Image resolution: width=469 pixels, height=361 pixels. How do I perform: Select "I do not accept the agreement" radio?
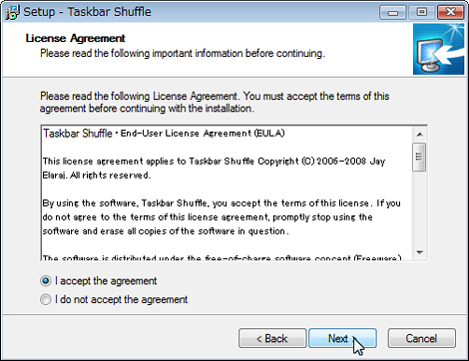click(x=46, y=300)
